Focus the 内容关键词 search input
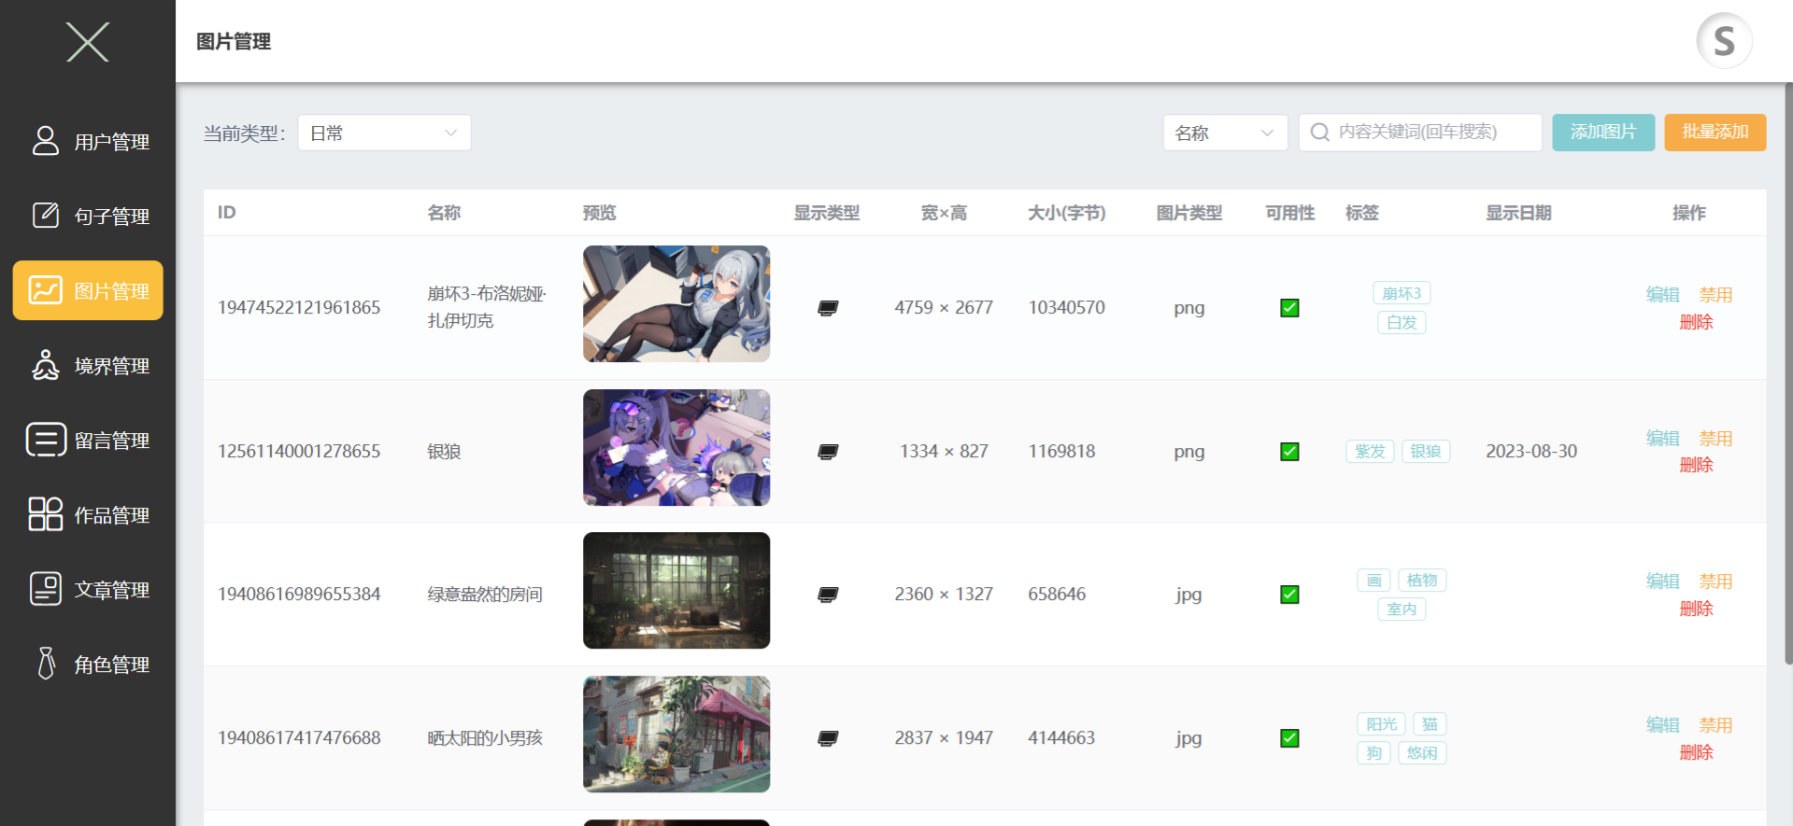1793x826 pixels. coord(1420,133)
